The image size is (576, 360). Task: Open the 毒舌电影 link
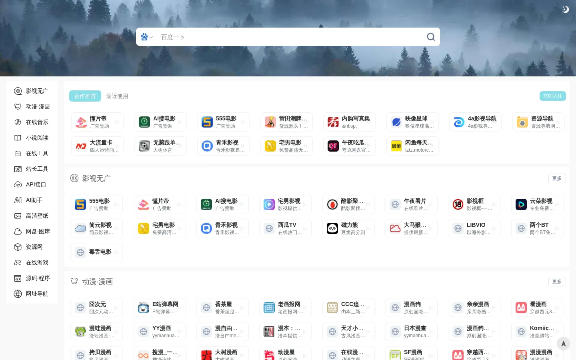coord(97,252)
